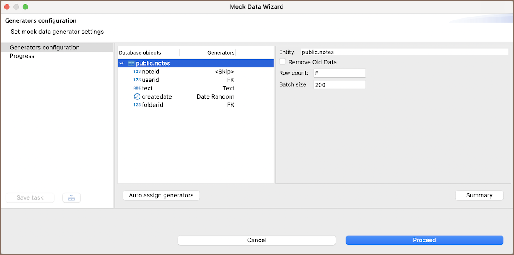Enable the Remove Old Data checkbox
Viewport: 514px width, 255px height.
283,62
